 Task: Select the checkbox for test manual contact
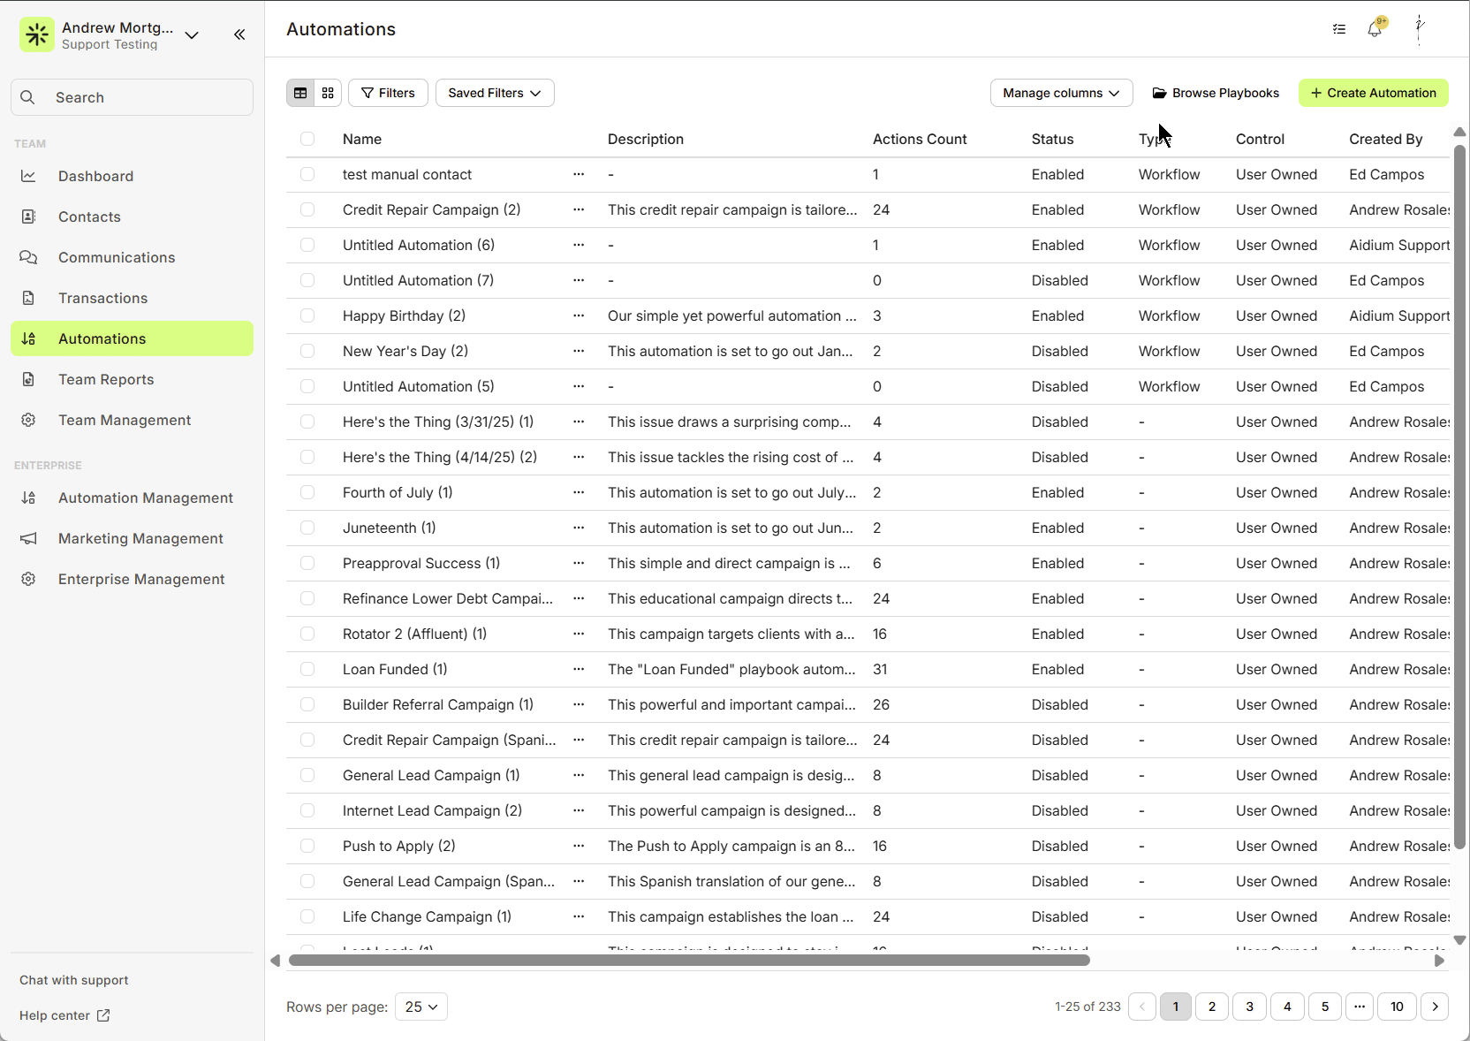[x=307, y=174]
